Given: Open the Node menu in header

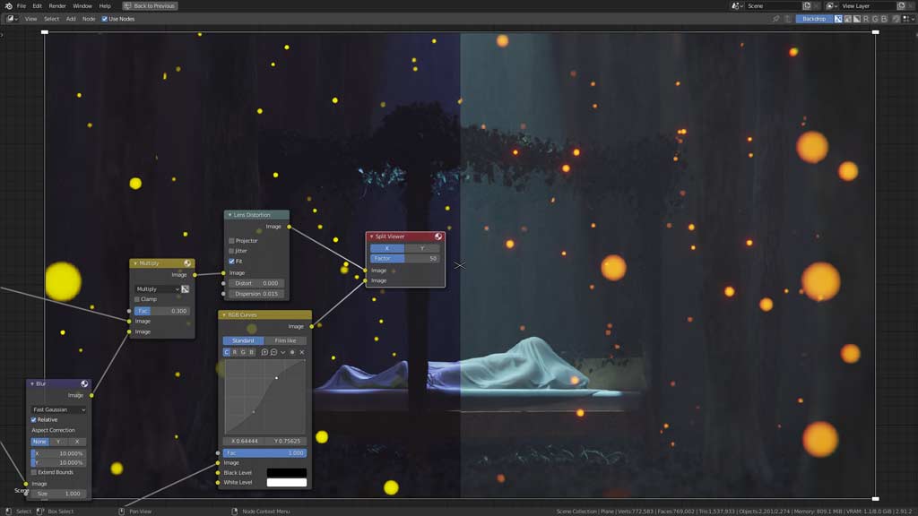Looking at the screenshot, I should [89, 19].
